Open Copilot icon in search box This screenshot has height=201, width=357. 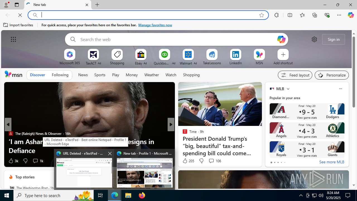281,39
